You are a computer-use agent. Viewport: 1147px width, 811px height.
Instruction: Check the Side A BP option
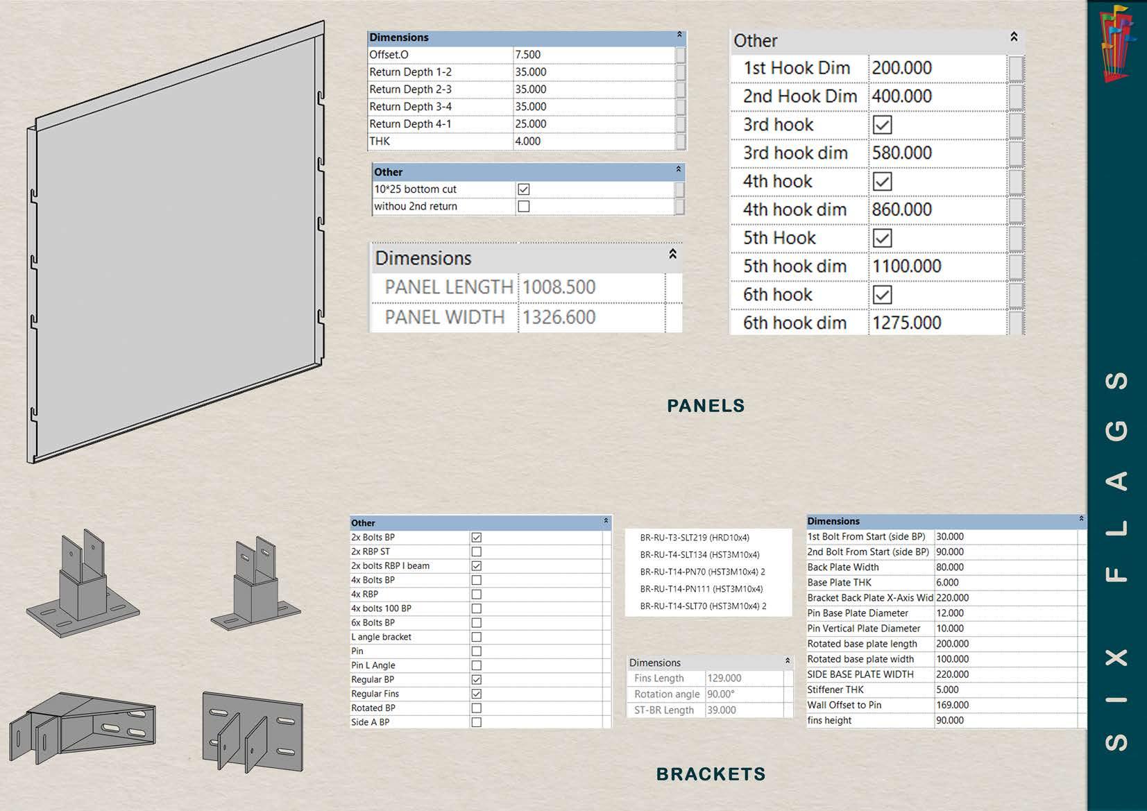pyautogui.click(x=476, y=722)
